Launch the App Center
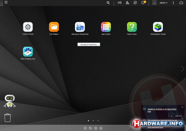Screen dimensions: 186x131 tap(106, 27)
